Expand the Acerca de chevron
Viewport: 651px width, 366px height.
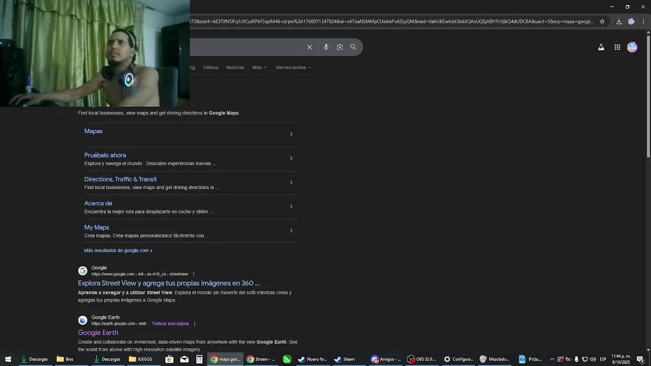pyautogui.click(x=291, y=206)
